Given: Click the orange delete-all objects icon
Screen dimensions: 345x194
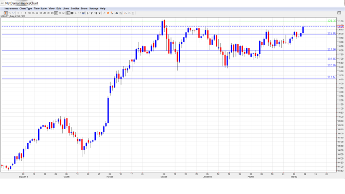Looking at the screenshot, I should 112,13.
